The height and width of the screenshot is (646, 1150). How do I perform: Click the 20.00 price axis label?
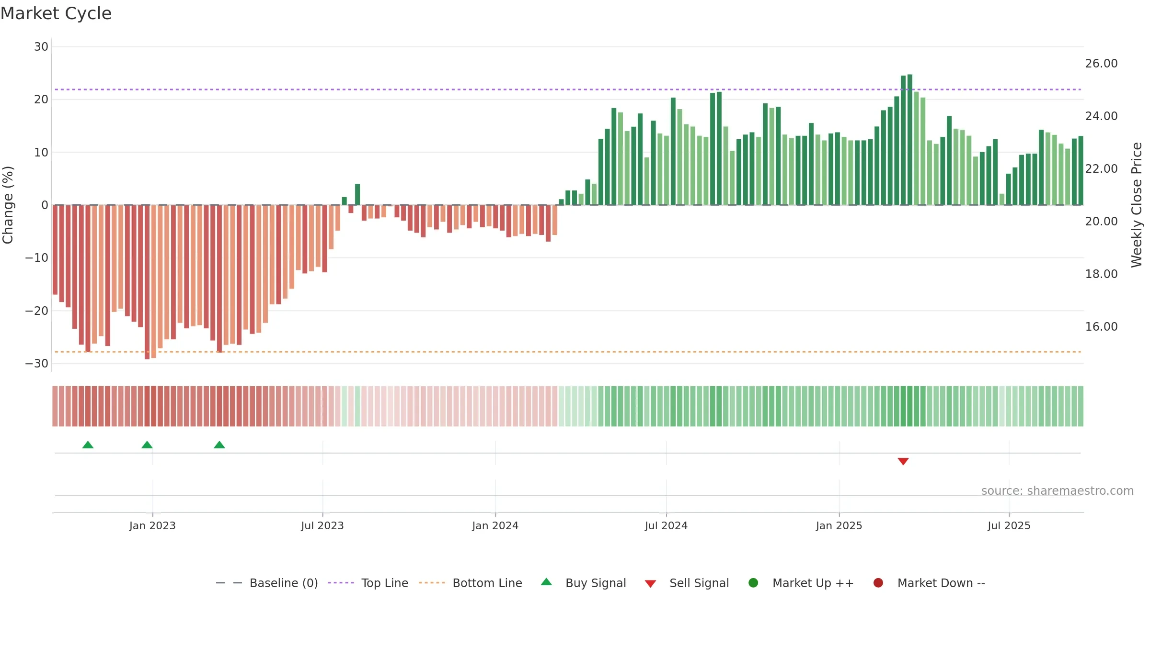point(1101,221)
